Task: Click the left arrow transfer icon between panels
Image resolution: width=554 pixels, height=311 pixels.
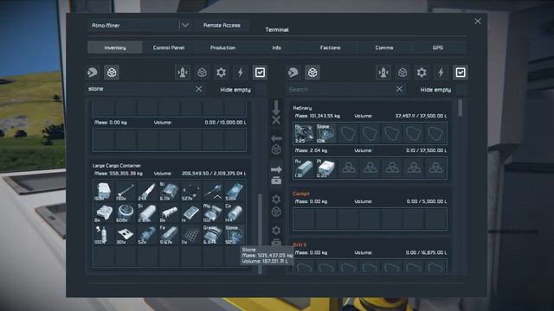Action: click(276, 138)
